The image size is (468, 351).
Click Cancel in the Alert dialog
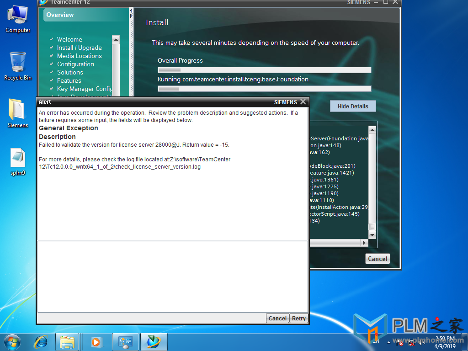(277, 318)
